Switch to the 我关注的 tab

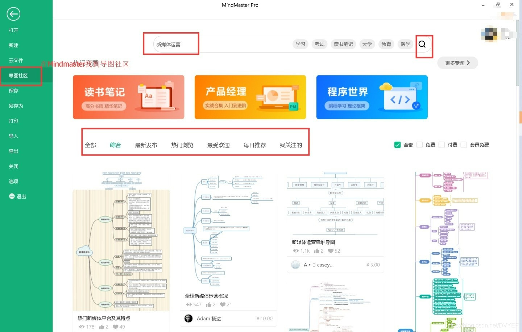point(291,145)
